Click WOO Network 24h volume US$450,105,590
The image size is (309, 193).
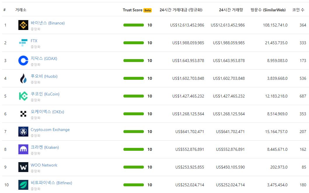click(231, 167)
